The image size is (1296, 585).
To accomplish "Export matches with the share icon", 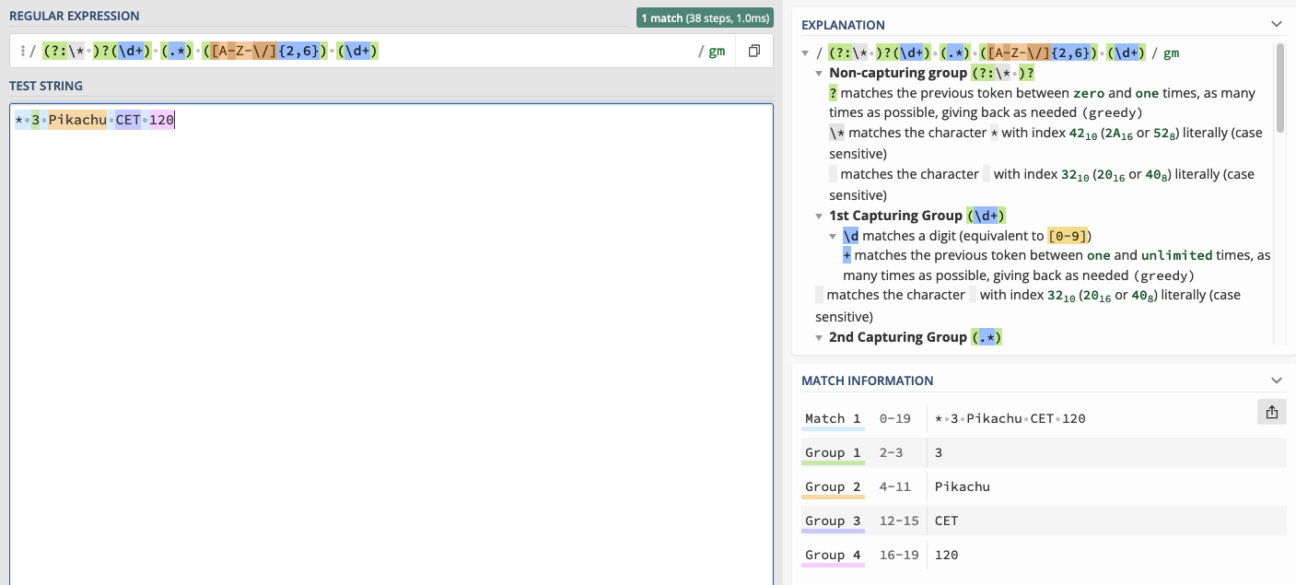I will (x=1272, y=412).
